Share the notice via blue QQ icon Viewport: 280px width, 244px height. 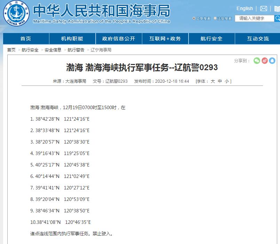(x=272, y=61)
